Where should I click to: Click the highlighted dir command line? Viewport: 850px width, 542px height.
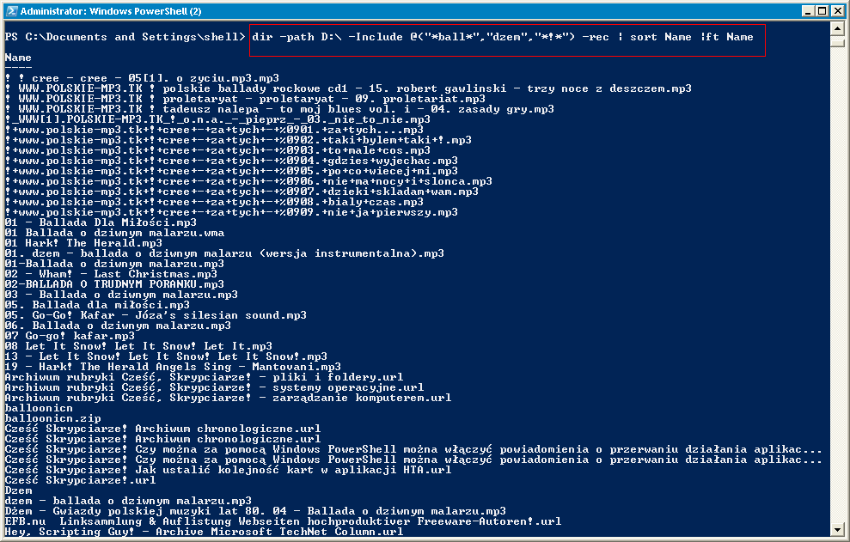pos(503,37)
